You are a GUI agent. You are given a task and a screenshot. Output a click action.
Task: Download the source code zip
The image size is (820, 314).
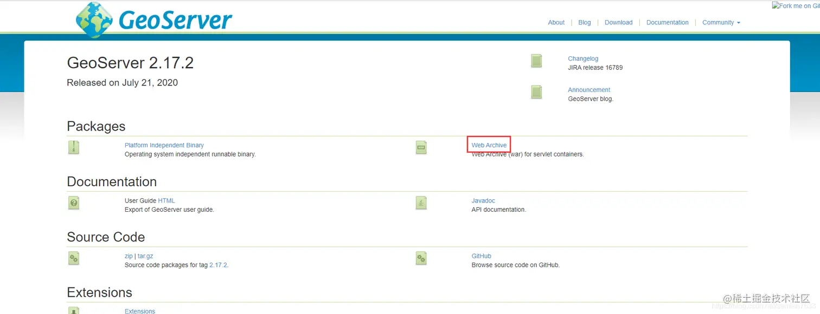point(129,256)
